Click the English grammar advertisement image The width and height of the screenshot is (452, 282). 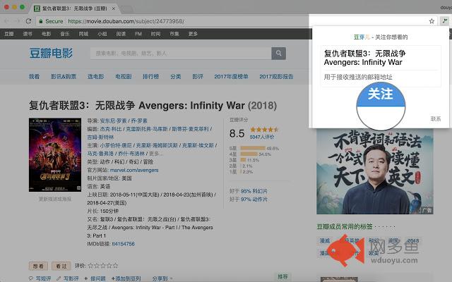[x=375, y=171]
